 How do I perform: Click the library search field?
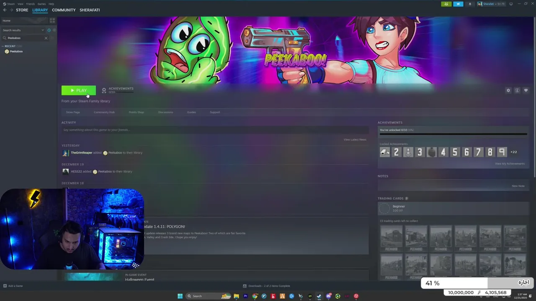pyautogui.click(x=24, y=38)
